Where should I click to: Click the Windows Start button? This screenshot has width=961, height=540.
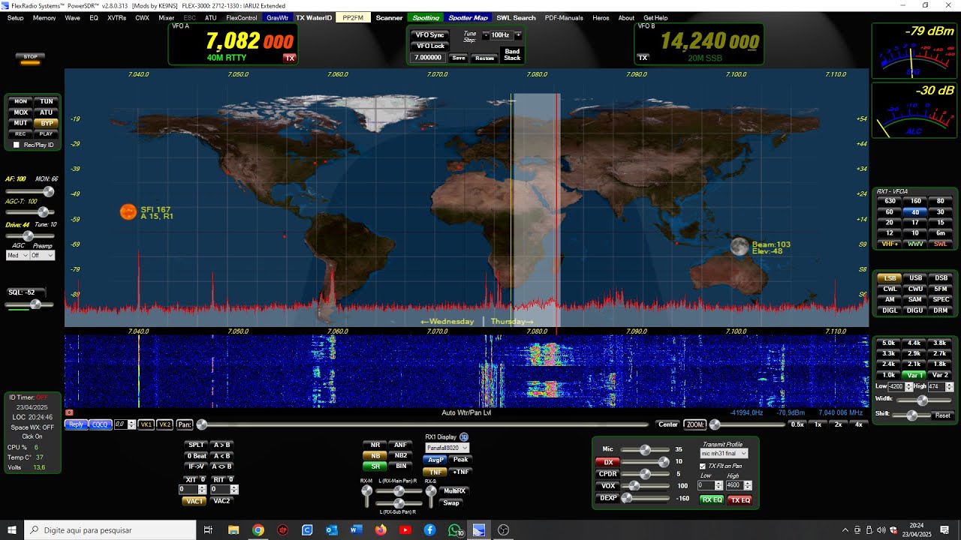coord(12,530)
